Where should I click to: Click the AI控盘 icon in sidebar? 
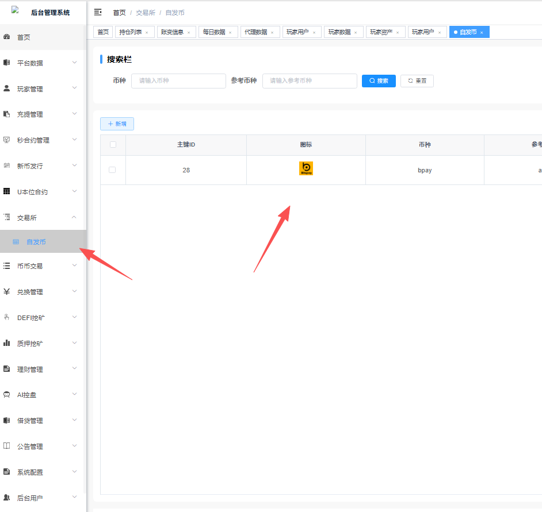pyautogui.click(x=7, y=395)
